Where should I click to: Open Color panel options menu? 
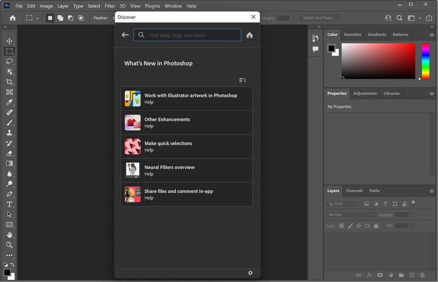[431, 35]
